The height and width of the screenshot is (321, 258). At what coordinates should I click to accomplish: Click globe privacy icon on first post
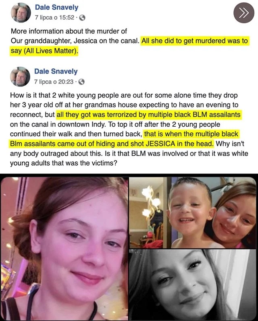pos(82,18)
